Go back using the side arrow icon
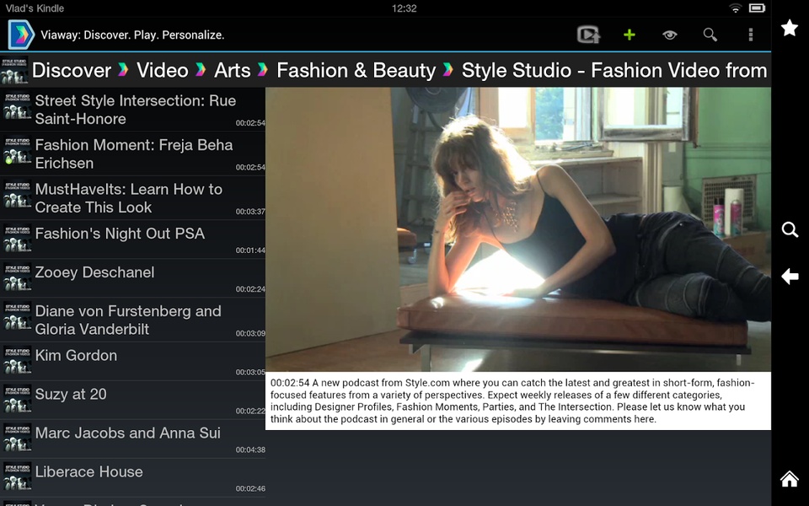The image size is (809, 506). [x=790, y=277]
